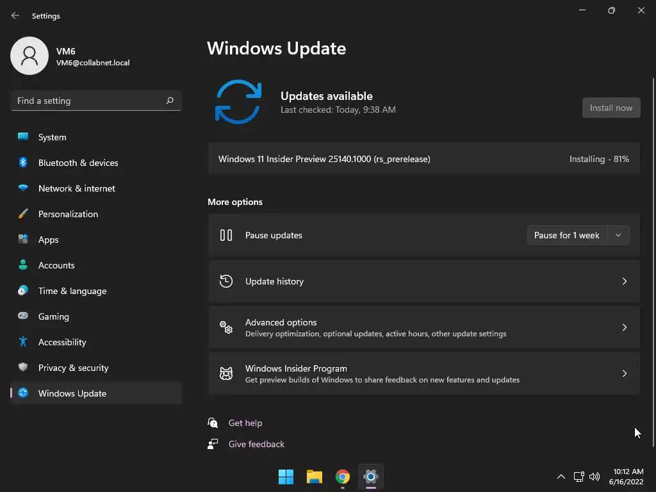Click the More options heading
The height and width of the screenshot is (492, 656).
pyautogui.click(x=235, y=202)
